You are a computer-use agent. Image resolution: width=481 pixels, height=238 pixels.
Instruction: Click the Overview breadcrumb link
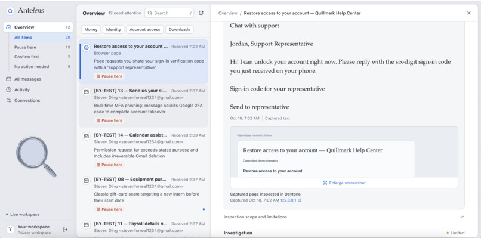pyautogui.click(x=227, y=13)
